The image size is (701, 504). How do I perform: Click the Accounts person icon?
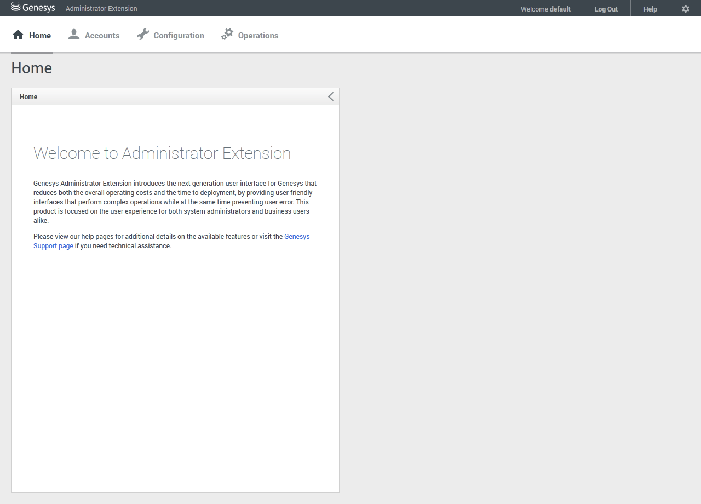[74, 35]
